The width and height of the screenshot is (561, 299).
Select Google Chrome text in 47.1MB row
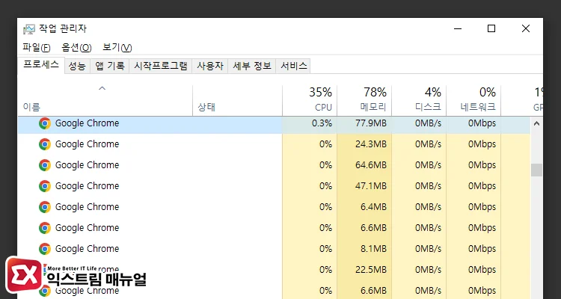point(87,186)
